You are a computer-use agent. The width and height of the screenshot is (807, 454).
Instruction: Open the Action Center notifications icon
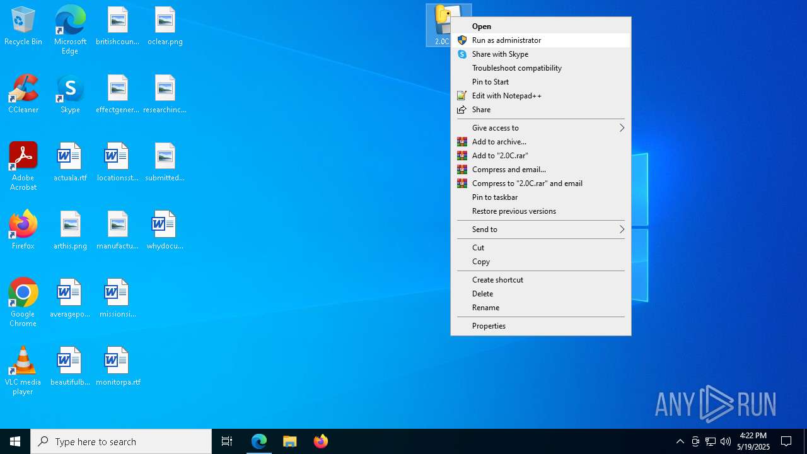786,441
